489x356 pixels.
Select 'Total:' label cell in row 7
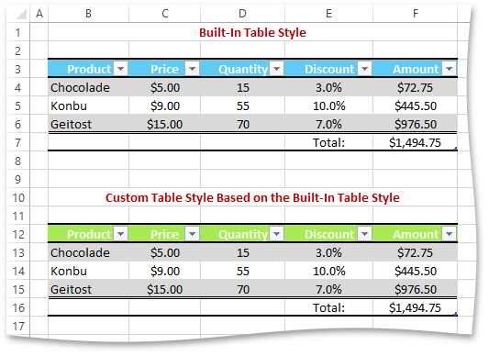[x=328, y=142]
